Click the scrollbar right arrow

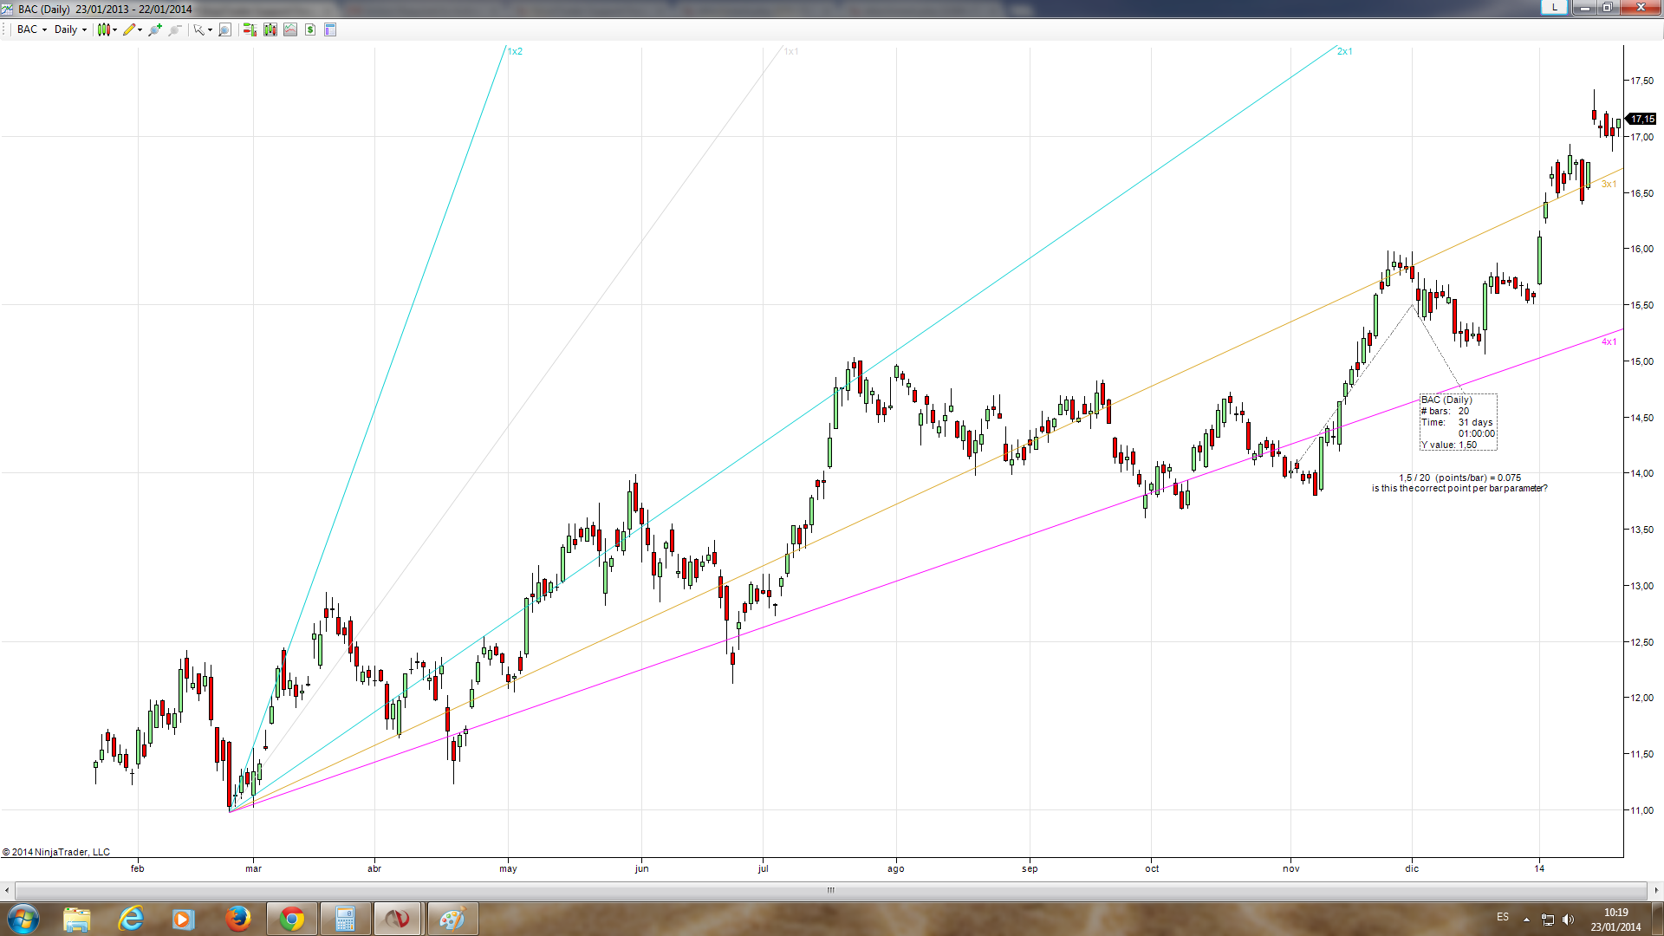[1656, 890]
